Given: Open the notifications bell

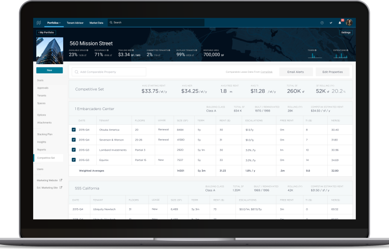Looking at the screenshot, I should coord(340,23).
